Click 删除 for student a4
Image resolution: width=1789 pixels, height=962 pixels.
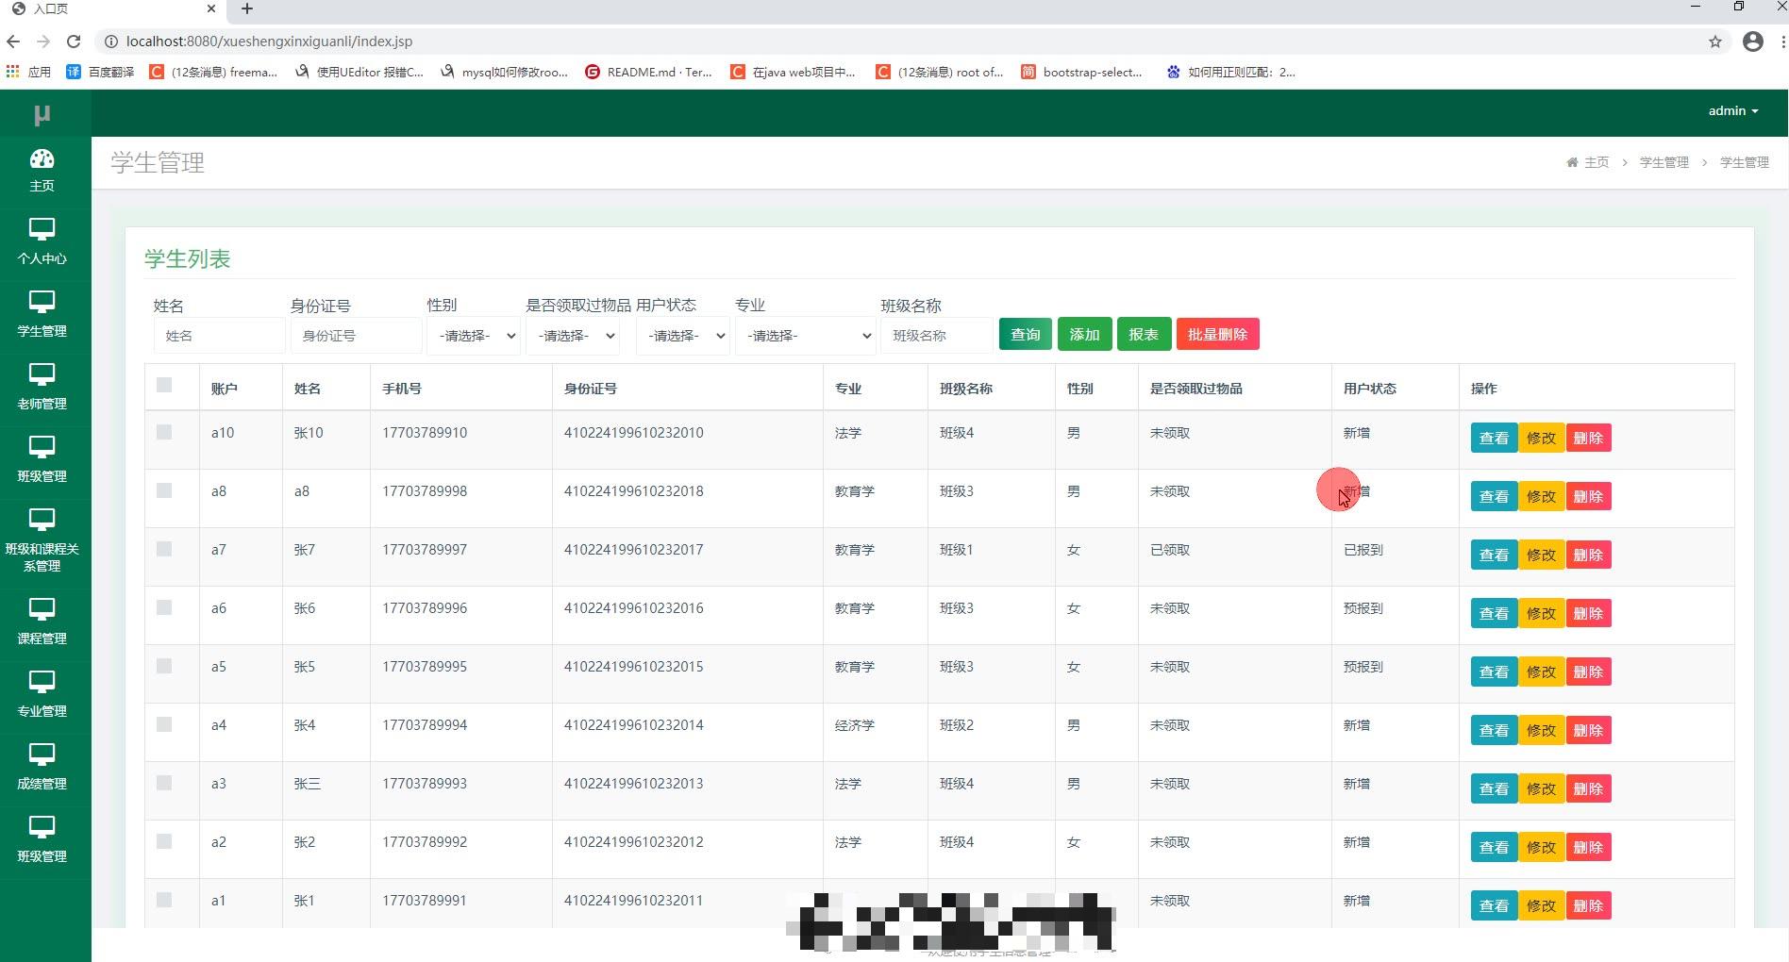[1588, 730]
